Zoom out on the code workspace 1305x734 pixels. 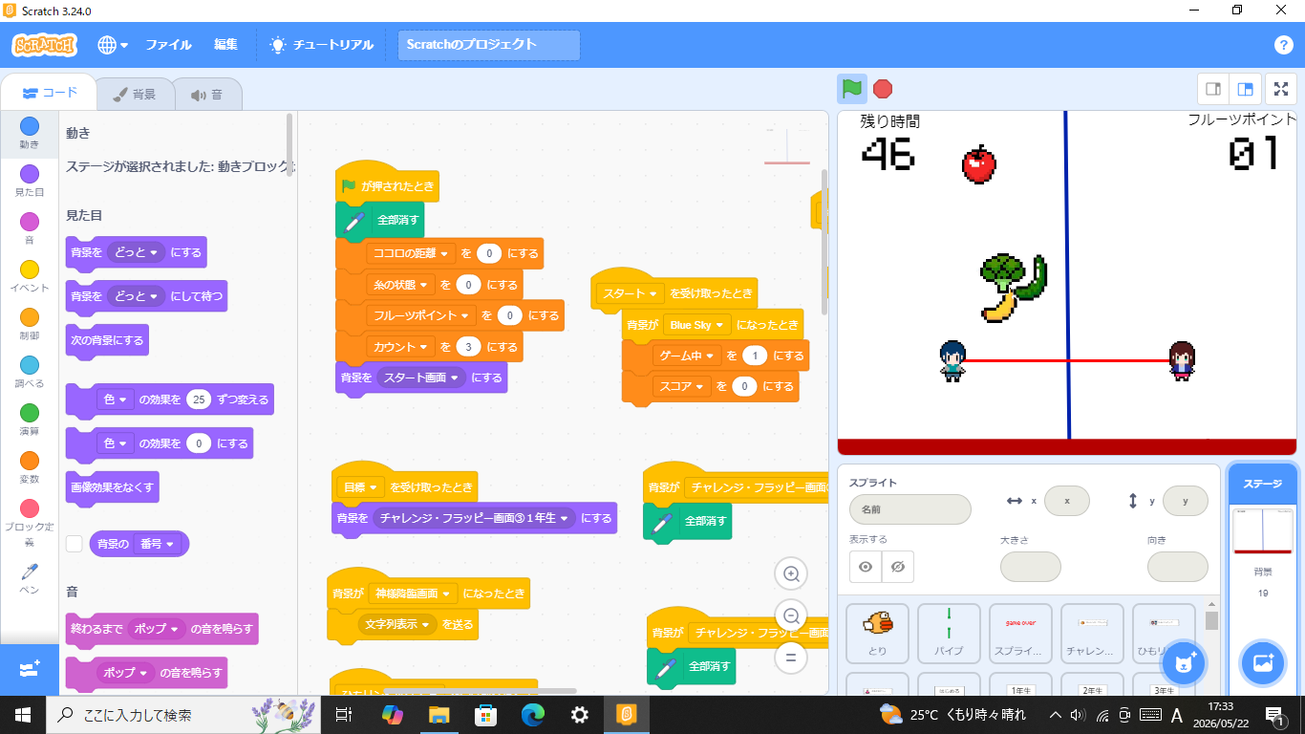[x=791, y=615]
